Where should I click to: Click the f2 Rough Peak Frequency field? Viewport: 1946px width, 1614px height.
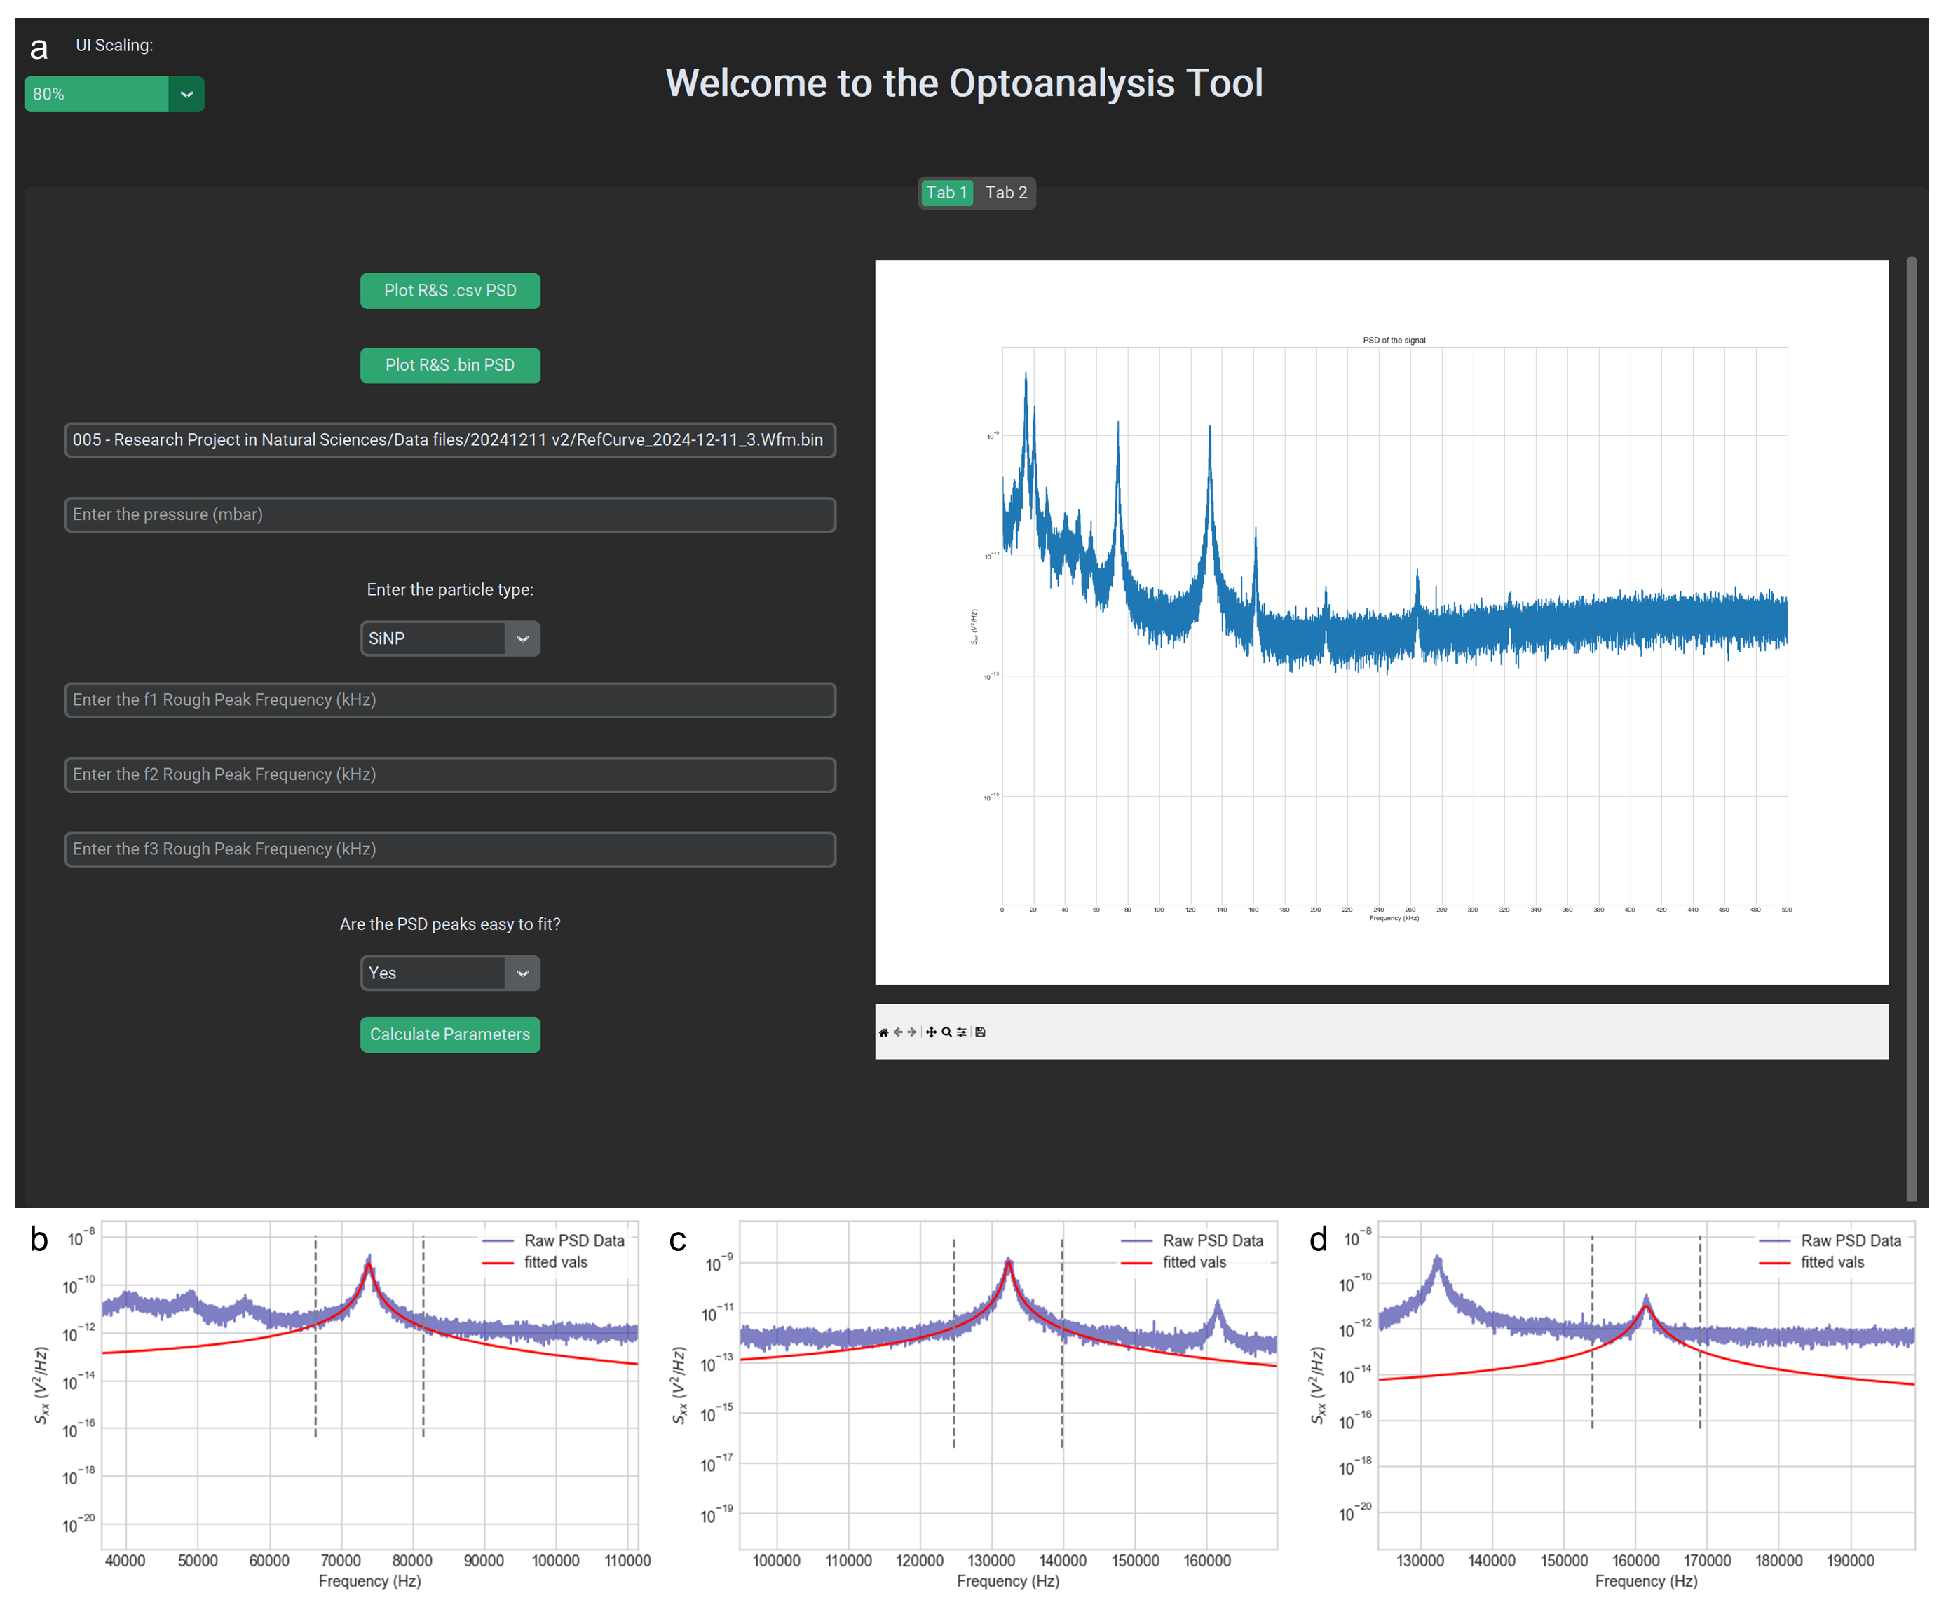tap(449, 774)
